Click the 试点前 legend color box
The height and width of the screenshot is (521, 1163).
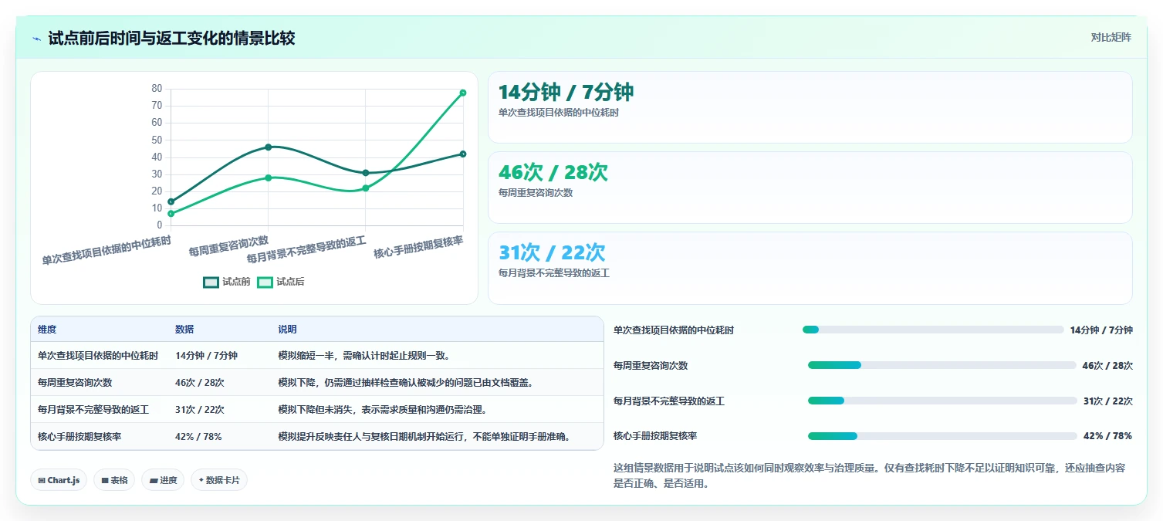211,282
